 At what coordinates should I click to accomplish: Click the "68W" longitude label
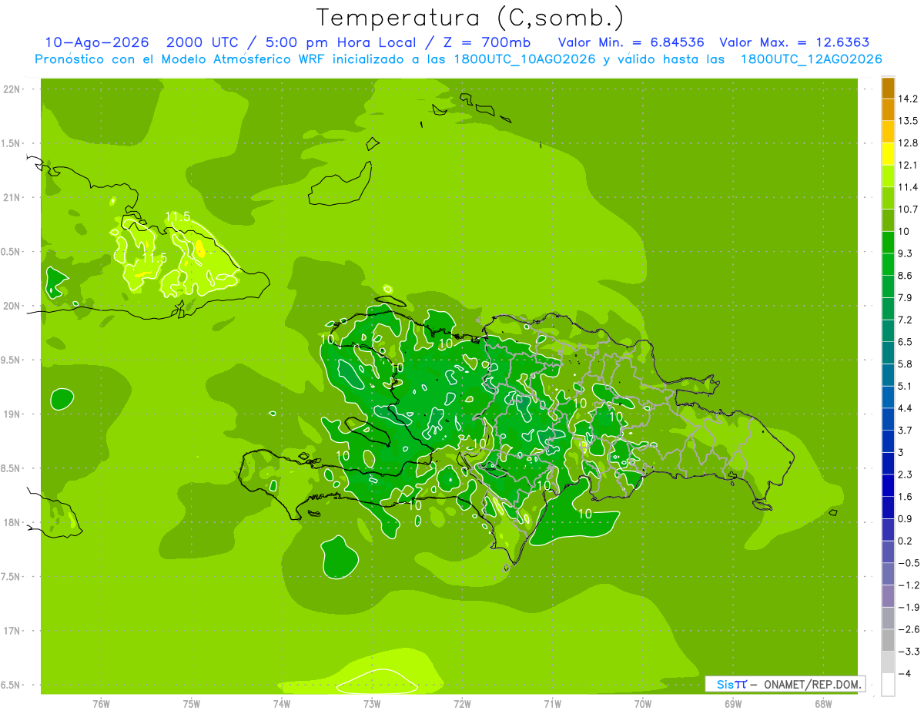tap(823, 704)
